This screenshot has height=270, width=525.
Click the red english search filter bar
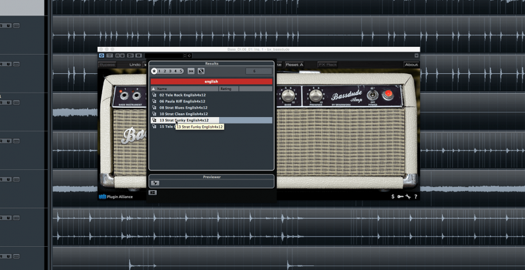[x=211, y=82]
